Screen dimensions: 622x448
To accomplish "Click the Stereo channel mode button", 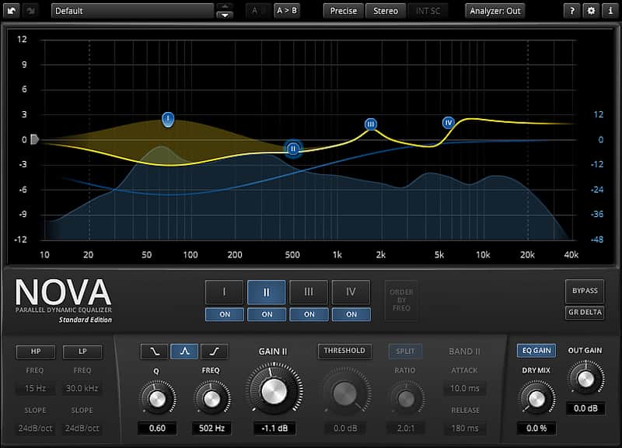I will (386, 11).
